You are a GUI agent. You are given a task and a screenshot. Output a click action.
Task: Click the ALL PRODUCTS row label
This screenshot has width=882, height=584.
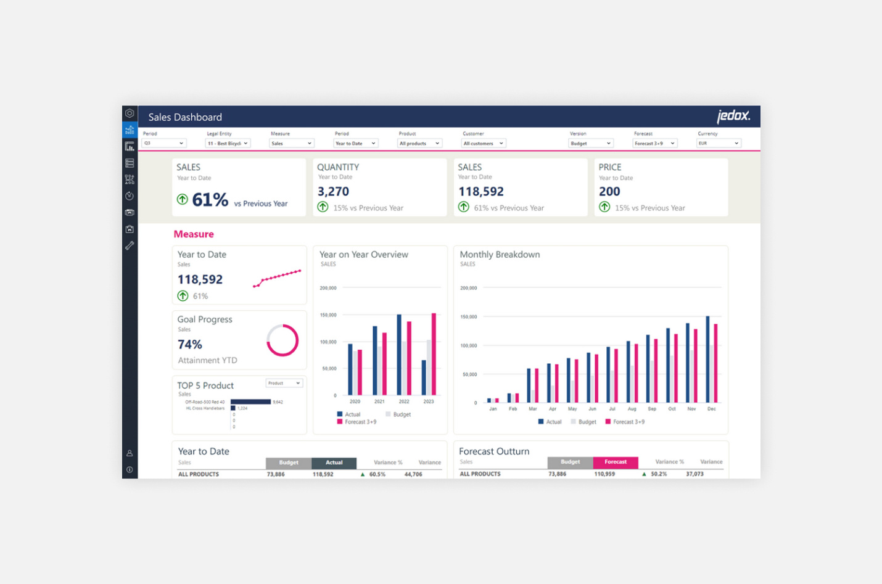tap(199, 474)
